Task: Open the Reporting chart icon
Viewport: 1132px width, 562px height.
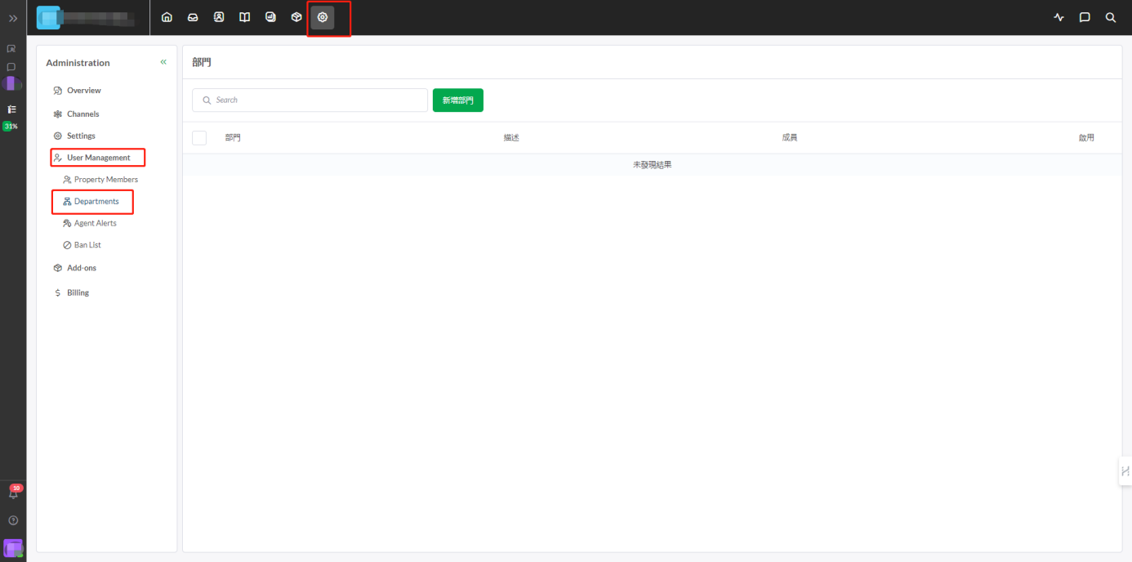Action: click(270, 17)
